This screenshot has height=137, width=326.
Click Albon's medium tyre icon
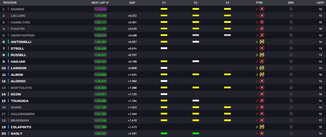262,75
